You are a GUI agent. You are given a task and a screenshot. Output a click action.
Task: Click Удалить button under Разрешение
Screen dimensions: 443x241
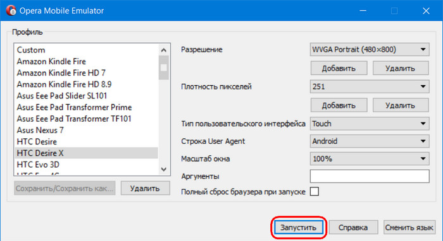point(401,68)
